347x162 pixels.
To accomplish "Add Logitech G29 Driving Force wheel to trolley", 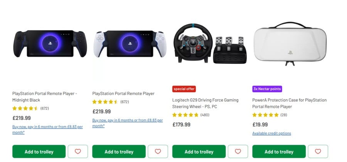I will [199, 151].
